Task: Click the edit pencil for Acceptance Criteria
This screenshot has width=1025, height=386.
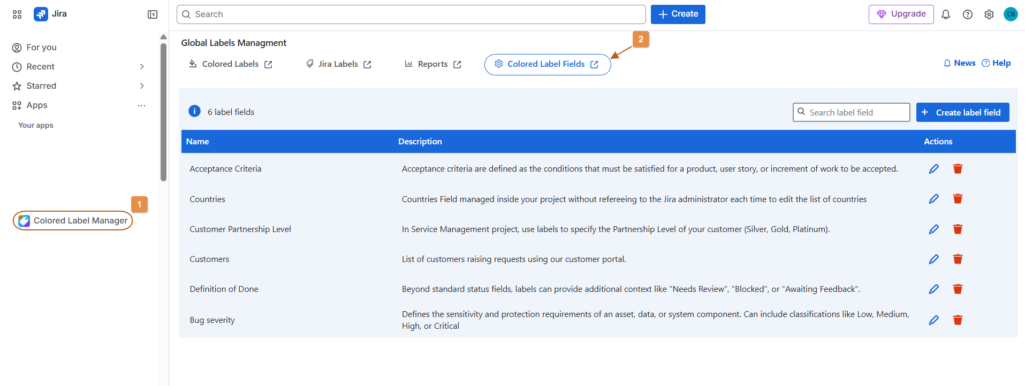Action: tap(933, 169)
